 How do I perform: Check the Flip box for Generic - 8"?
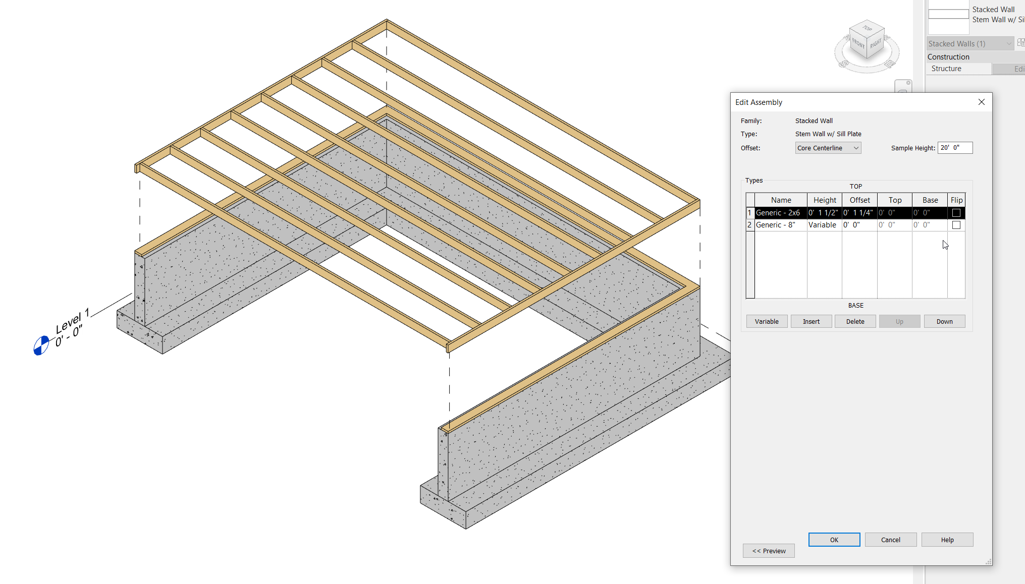point(956,225)
